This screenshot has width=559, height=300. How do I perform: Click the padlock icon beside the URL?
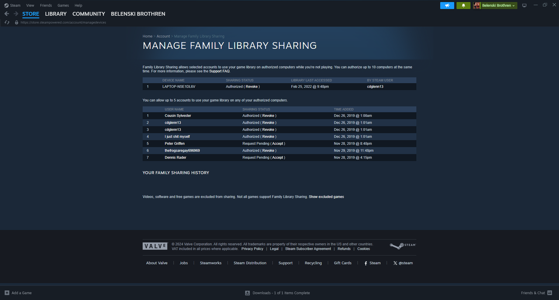coord(17,22)
